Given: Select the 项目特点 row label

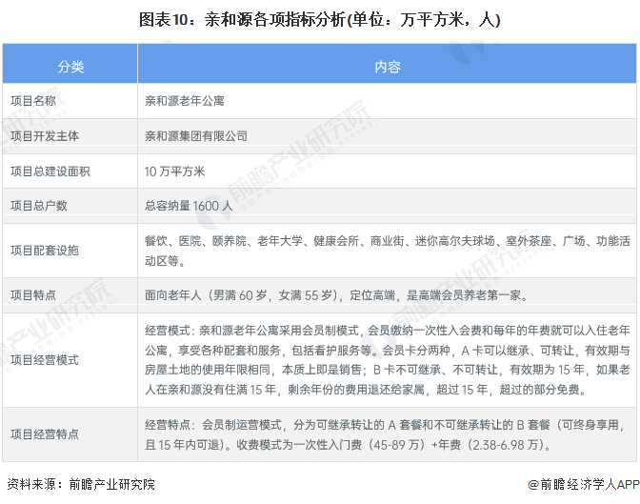Looking at the screenshot, I should tap(33, 294).
